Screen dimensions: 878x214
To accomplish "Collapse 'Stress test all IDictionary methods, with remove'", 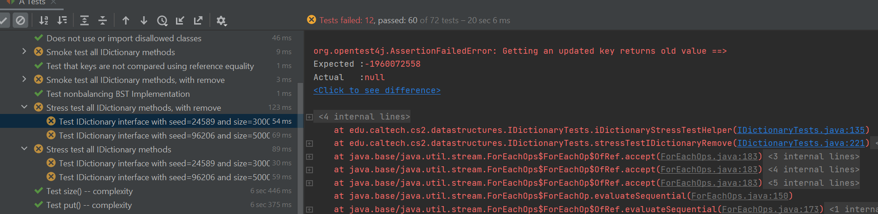I will [x=24, y=107].
